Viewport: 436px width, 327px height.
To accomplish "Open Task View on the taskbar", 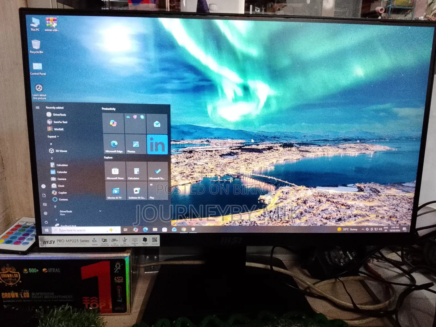I will point(126,230).
